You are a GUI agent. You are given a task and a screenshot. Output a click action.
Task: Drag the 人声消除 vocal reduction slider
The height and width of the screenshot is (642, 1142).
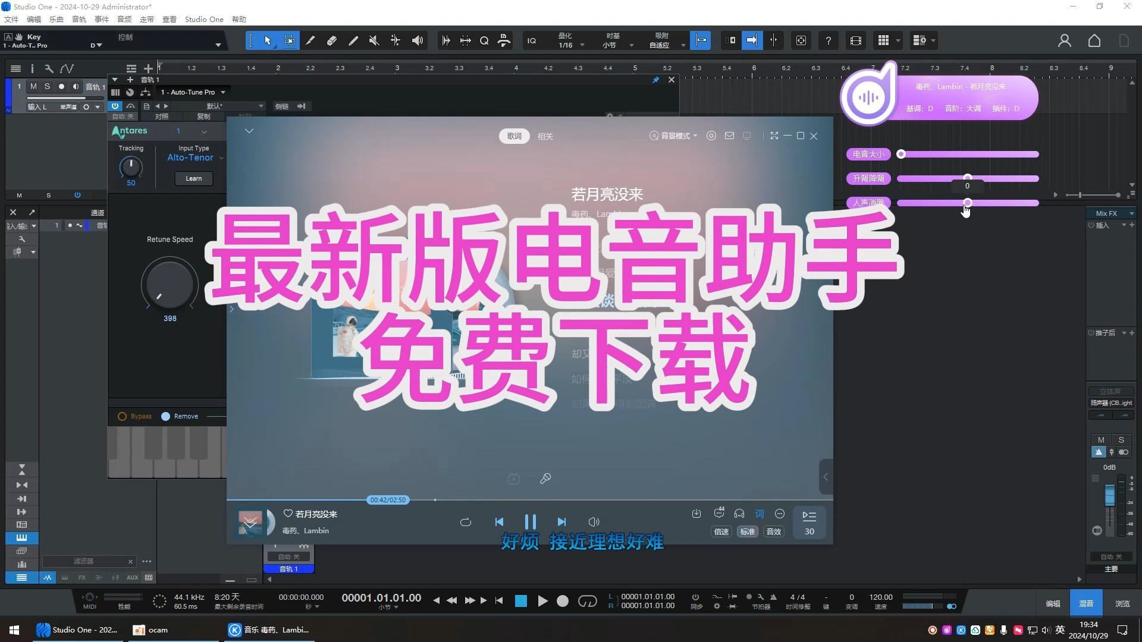967,202
